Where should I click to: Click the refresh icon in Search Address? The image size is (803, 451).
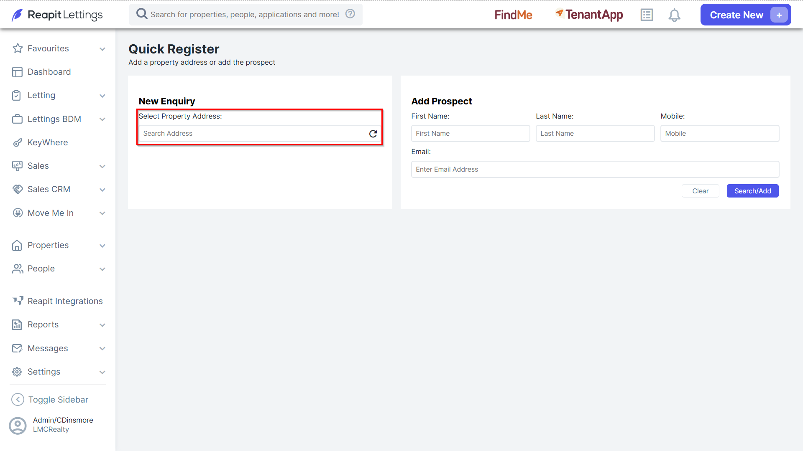(373, 134)
